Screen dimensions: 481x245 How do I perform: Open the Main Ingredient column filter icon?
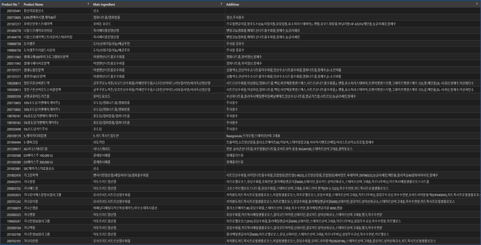click(222, 4)
